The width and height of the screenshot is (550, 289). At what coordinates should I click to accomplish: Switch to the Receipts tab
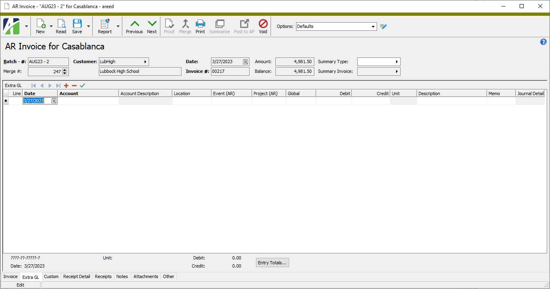pyautogui.click(x=103, y=276)
